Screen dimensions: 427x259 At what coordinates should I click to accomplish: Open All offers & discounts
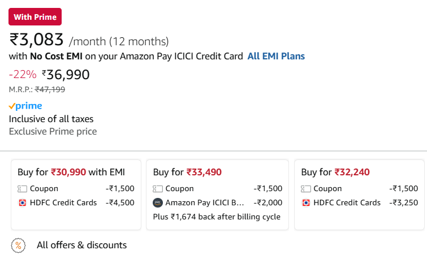coord(81,245)
